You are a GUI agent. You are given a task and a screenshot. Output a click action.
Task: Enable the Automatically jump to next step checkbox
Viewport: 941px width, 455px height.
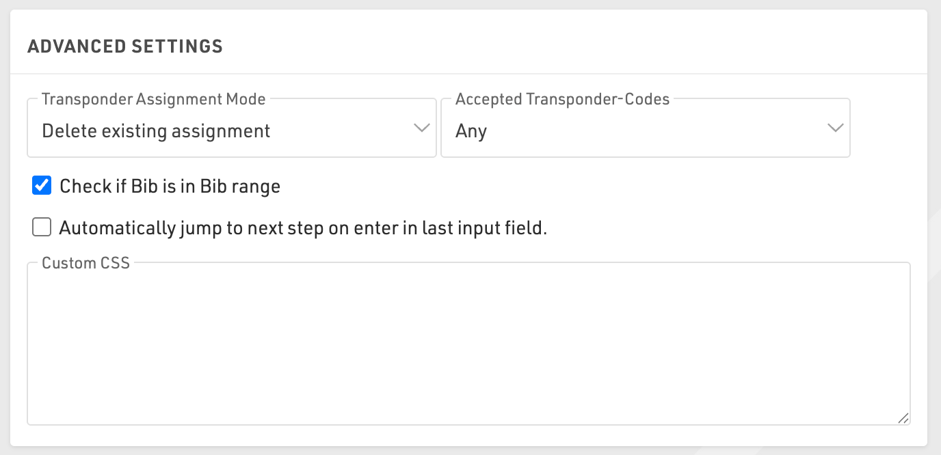(x=42, y=227)
